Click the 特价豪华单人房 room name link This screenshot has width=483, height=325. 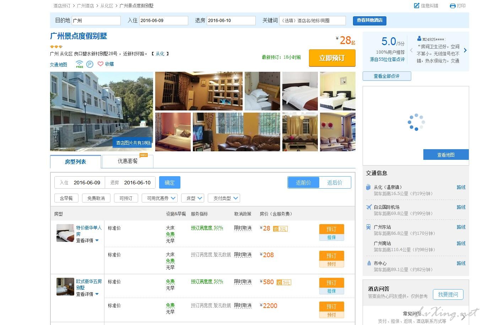(x=89, y=231)
